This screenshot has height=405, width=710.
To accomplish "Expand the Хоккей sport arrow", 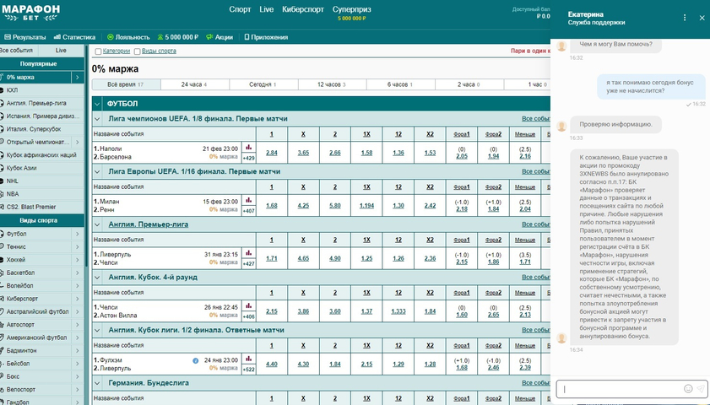I will pos(78,260).
